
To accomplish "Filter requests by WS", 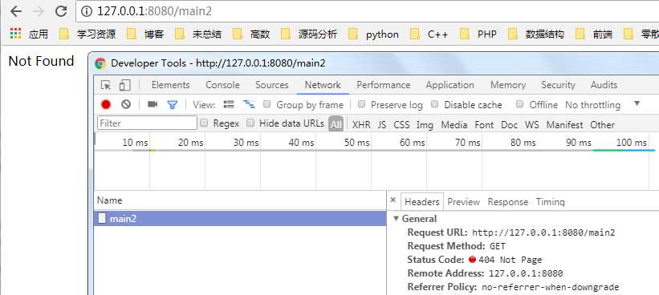I will [x=531, y=124].
